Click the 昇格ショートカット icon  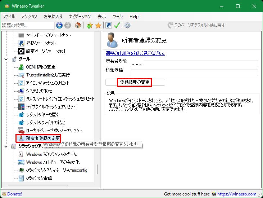coord(21,43)
